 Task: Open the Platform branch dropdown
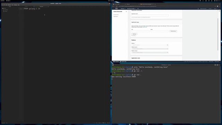click(x=150, y=49)
